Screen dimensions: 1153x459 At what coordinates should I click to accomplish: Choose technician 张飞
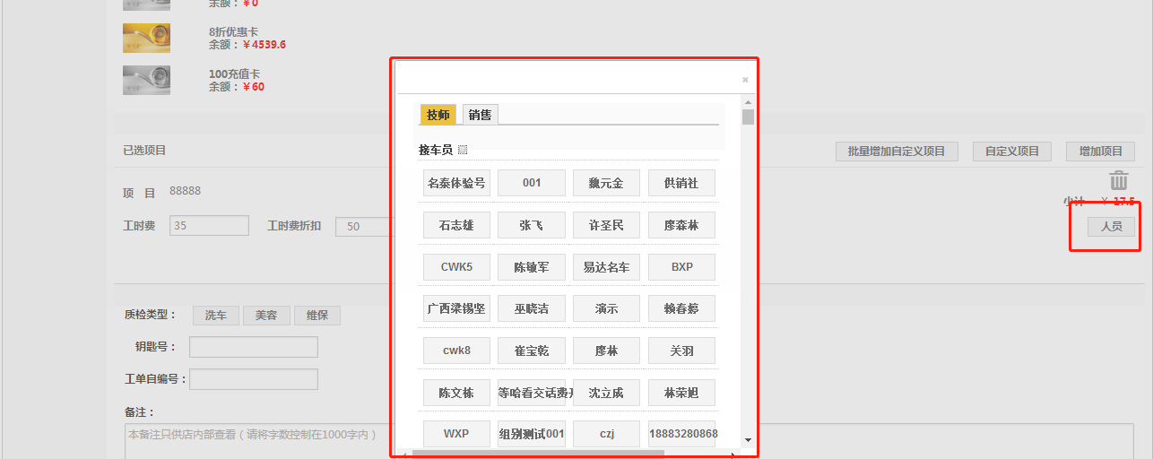(531, 225)
